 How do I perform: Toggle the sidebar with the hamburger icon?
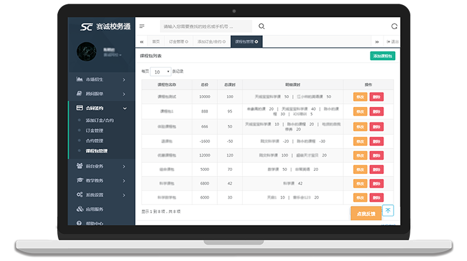tap(142, 26)
